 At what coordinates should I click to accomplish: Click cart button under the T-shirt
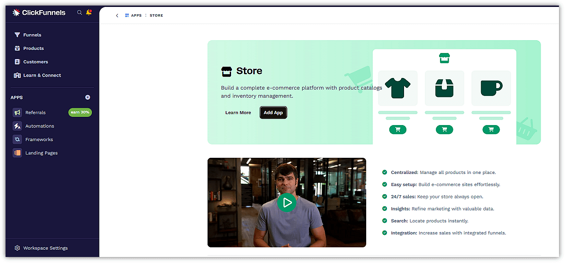point(398,130)
